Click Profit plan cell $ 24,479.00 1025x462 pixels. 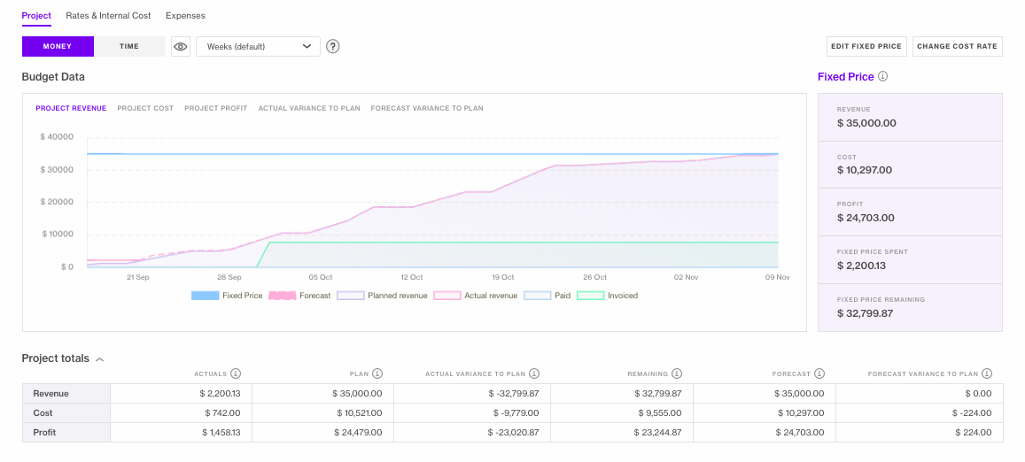coord(323,433)
